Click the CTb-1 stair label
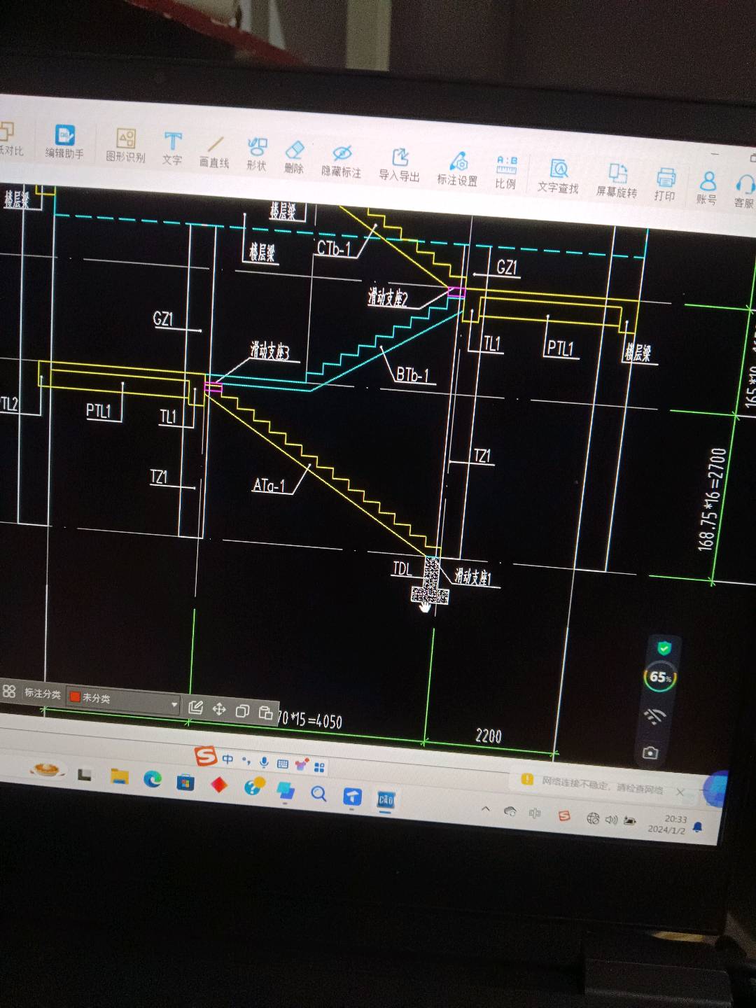The height and width of the screenshot is (1008, 756). pyautogui.click(x=334, y=248)
